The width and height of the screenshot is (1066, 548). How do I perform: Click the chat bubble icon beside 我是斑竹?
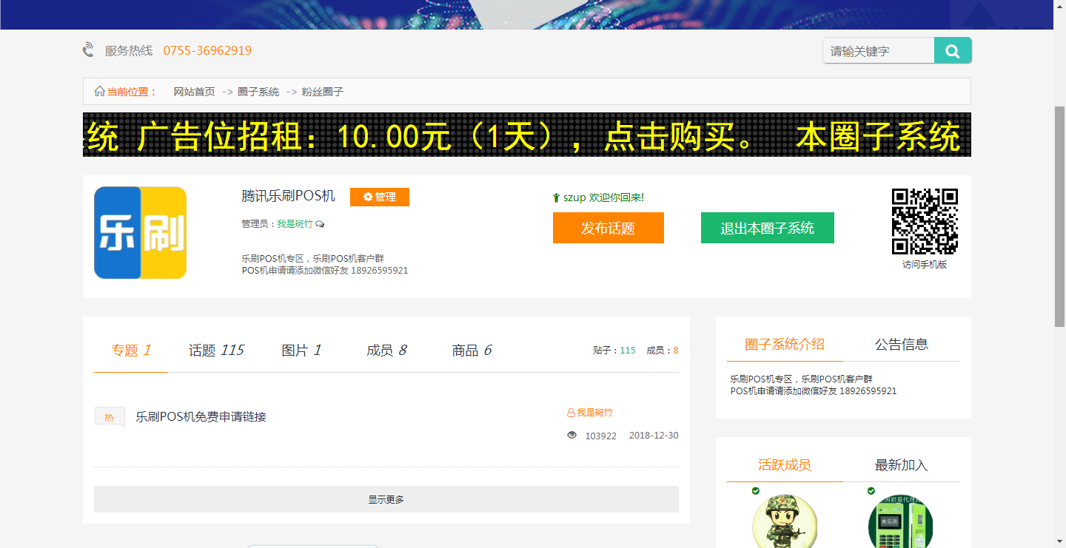tap(320, 224)
